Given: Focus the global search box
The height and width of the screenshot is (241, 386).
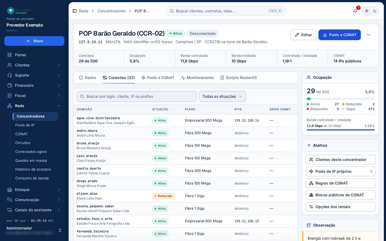Looking at the screenshot, I should tap(226, 11).
